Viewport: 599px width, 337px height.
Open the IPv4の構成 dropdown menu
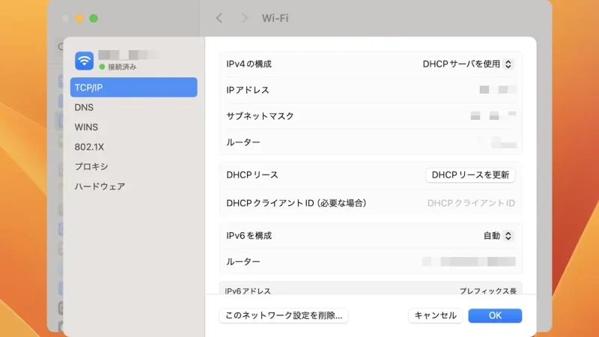coord(468,64)
